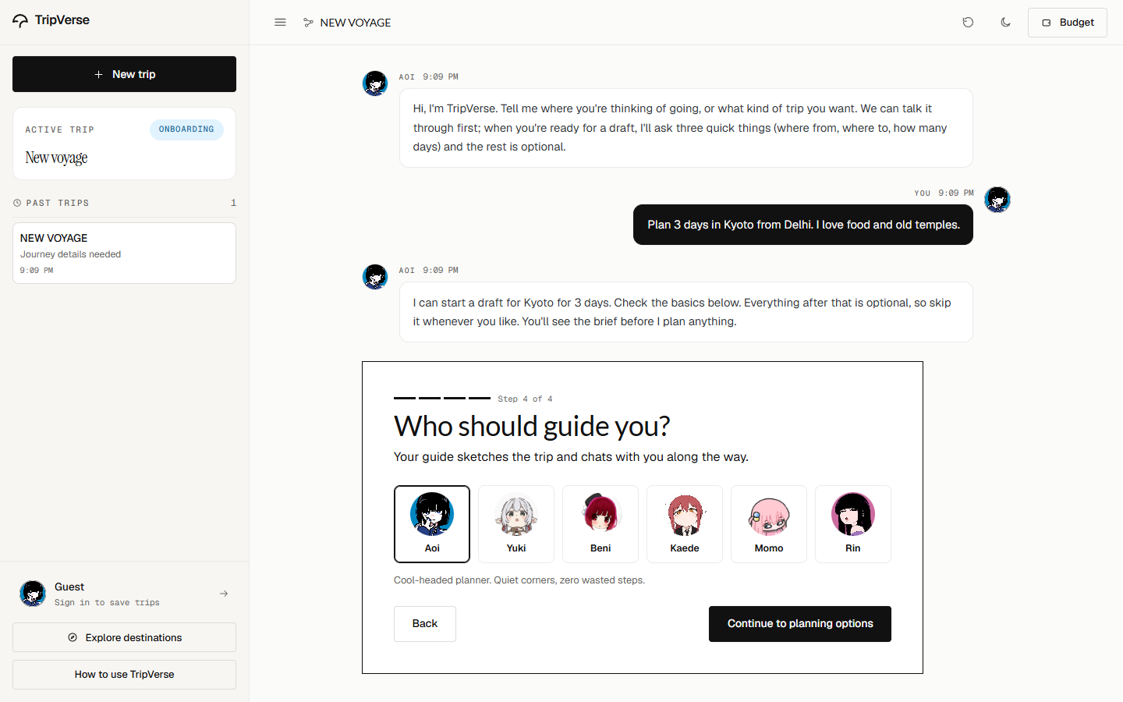The image size is (1123, 702).
Task: Open the active trip New voyage card
Action: (124, 144)
